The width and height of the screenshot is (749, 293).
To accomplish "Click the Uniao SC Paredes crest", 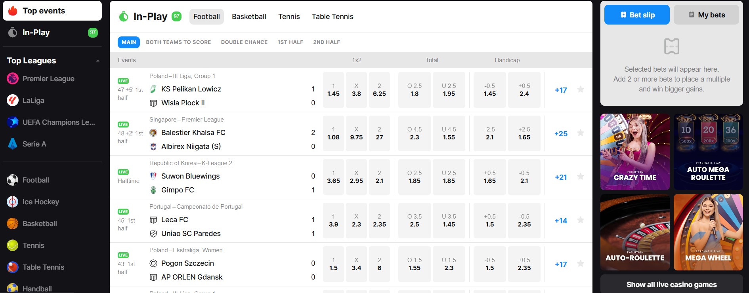I will [153, 234].
